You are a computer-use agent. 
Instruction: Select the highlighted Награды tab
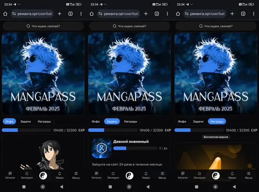pyautogui.click(x=217, y=121)
